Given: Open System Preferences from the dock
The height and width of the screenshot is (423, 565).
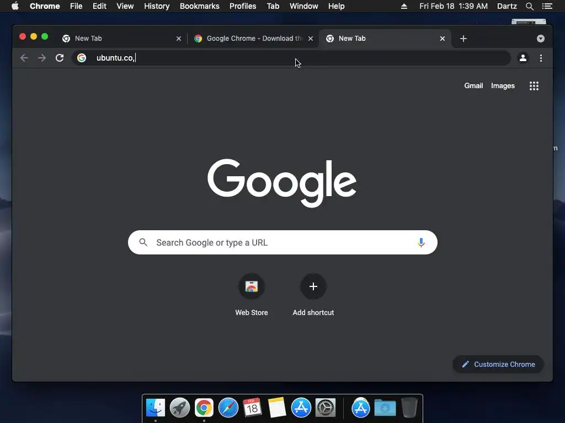Looking at the screenshot, I should (x=326, y=408).
